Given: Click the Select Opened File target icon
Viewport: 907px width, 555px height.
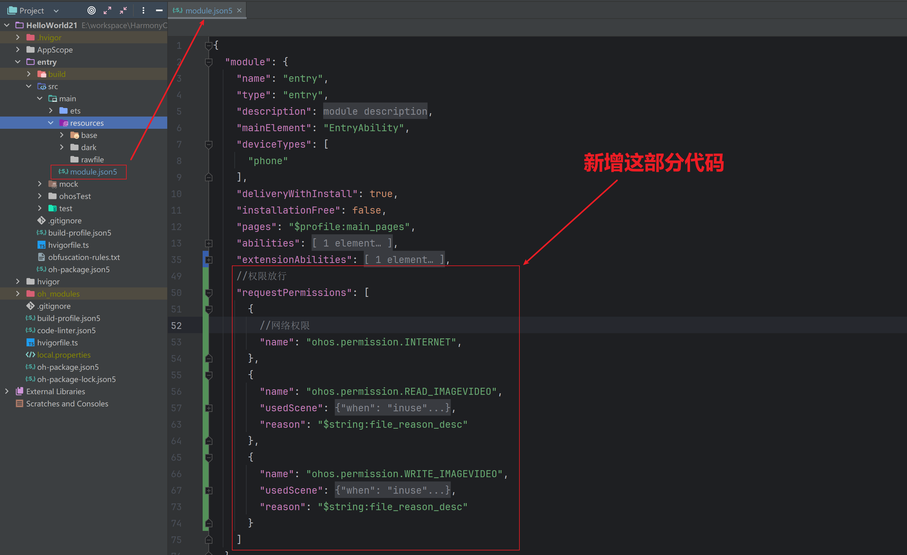Looking at the screenshot, I should (x=91, y=11).
